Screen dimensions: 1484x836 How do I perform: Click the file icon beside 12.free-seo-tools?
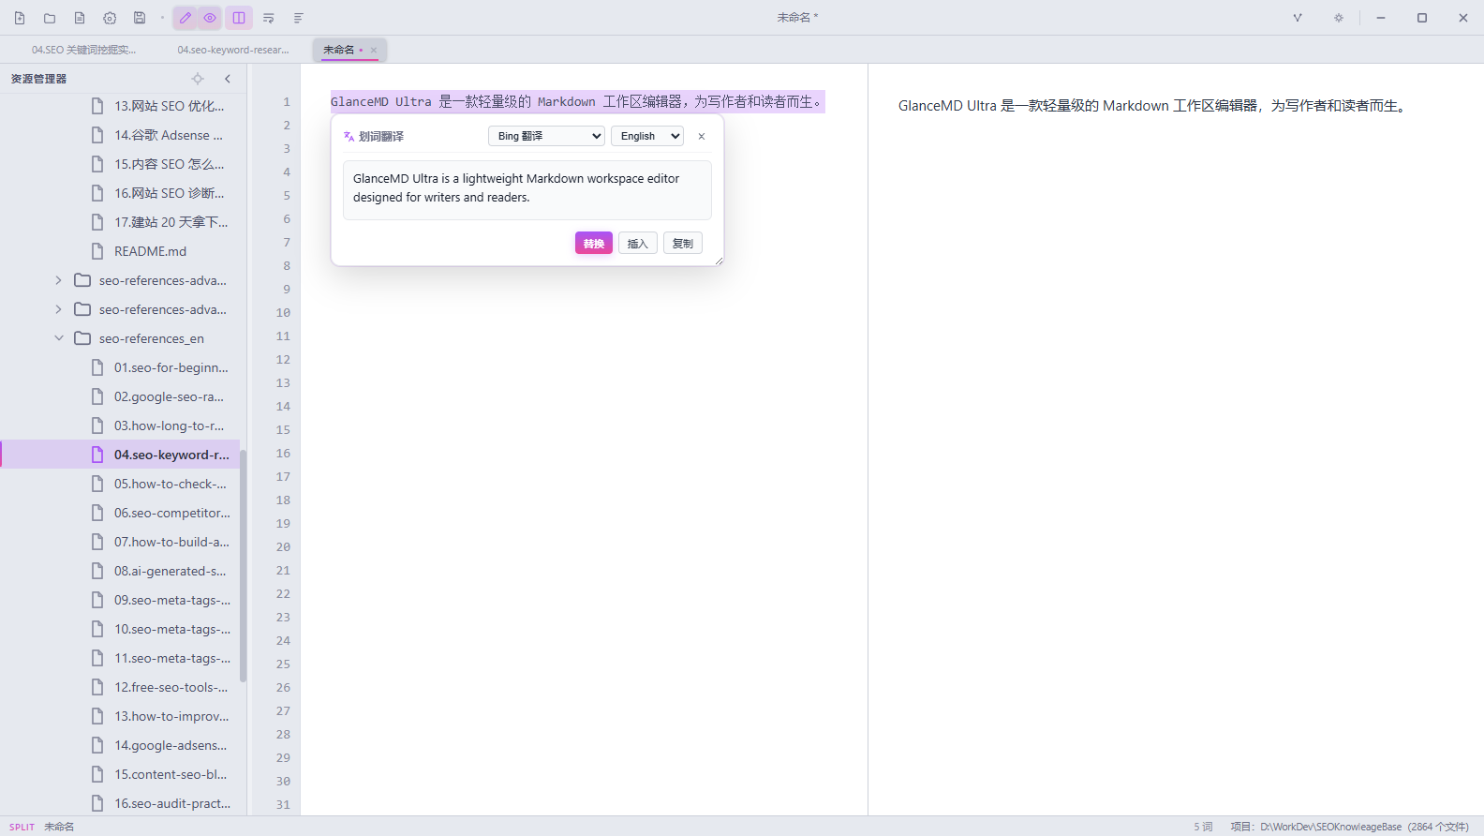97,687
